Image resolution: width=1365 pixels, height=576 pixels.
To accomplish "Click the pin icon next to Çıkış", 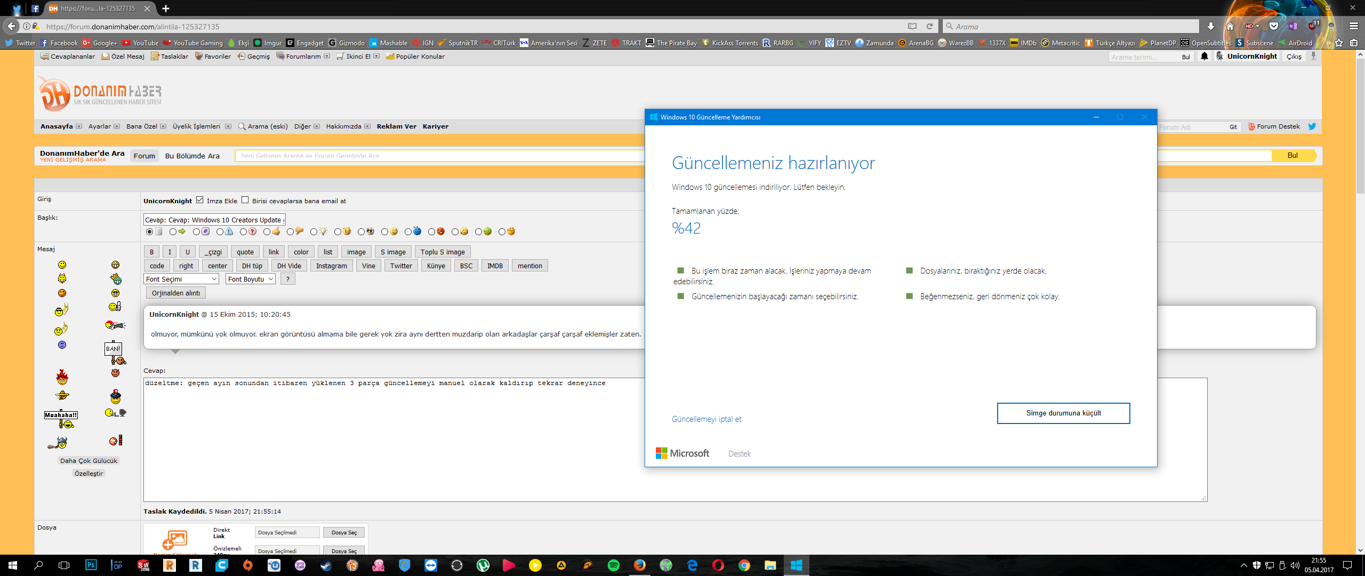I will tap(1313, 56).
